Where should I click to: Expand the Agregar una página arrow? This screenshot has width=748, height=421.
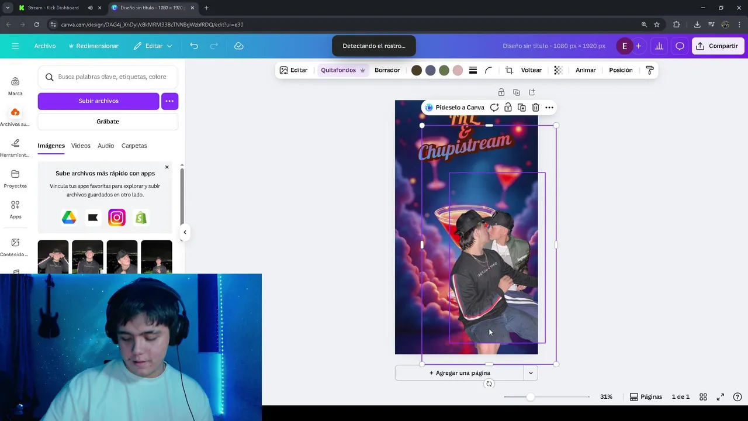pos(531,373)
